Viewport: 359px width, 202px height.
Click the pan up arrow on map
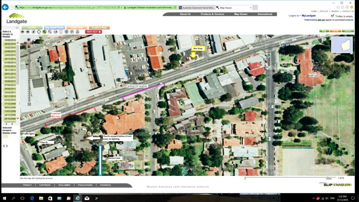(29, 40)
